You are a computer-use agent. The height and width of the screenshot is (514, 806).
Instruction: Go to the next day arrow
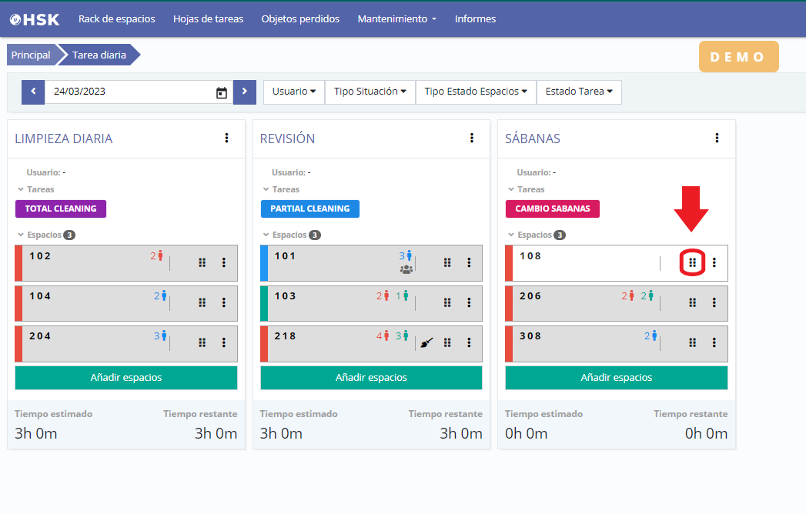tap(244, 92)
